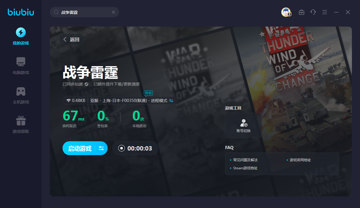Open the hamburger main menu
This screenshot has width=360, height=208.
point(325,12)
